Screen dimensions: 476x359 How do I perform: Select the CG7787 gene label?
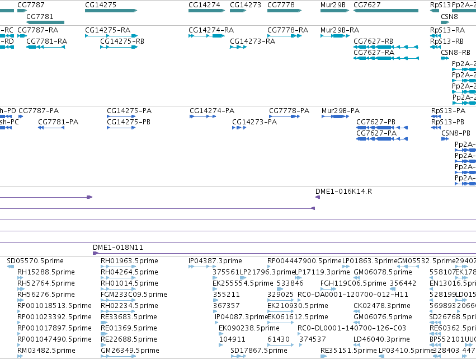31,5
